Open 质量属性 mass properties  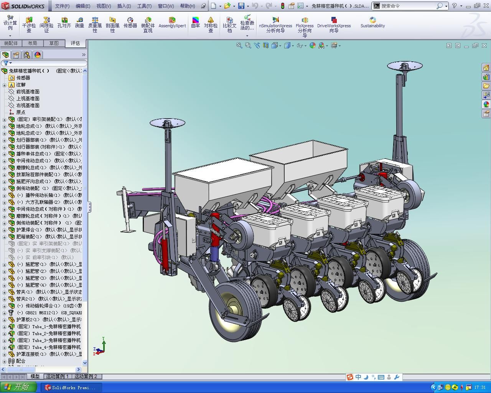95,25
